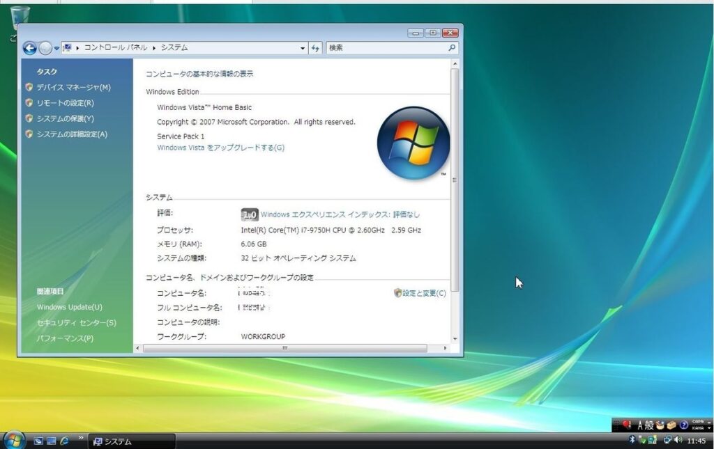Click the '般' conversion mode language bar button
This screenshot has height=449, width=714.
tap(649, 425)
